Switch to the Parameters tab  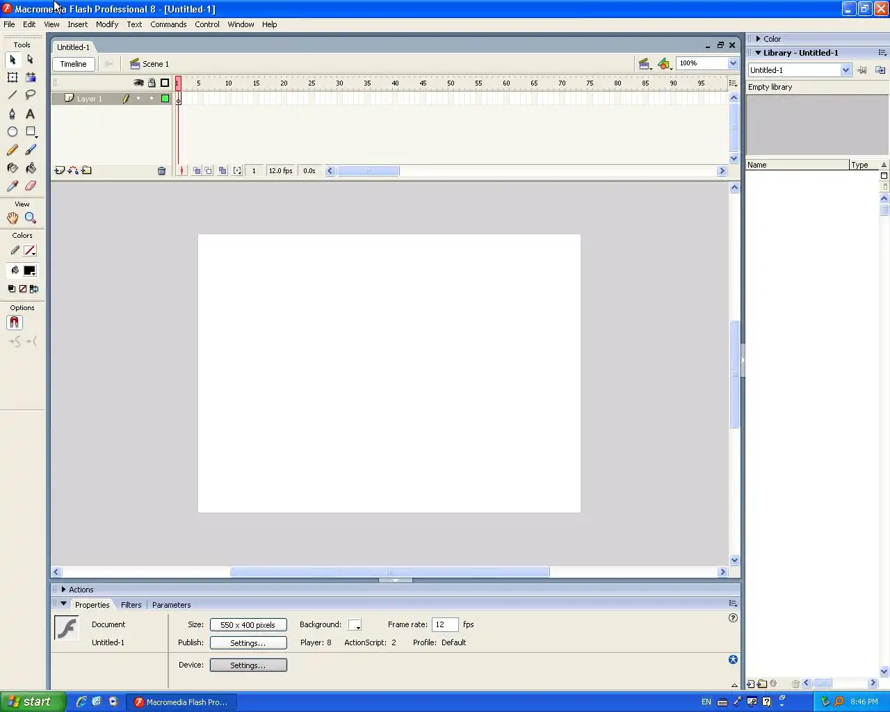click(x=171, y=605)
